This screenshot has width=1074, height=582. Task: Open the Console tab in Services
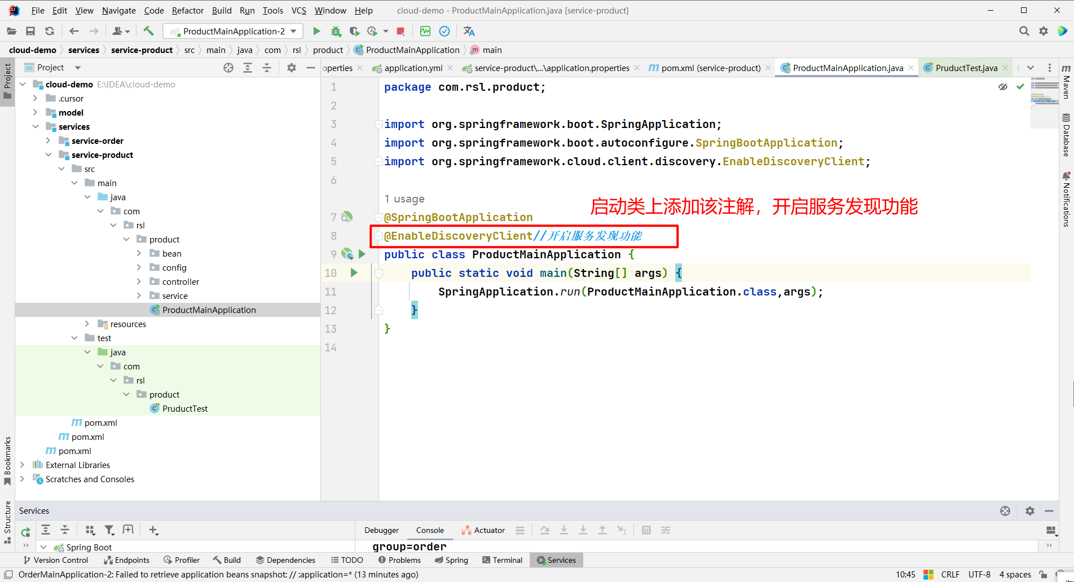tap(430, 530)
